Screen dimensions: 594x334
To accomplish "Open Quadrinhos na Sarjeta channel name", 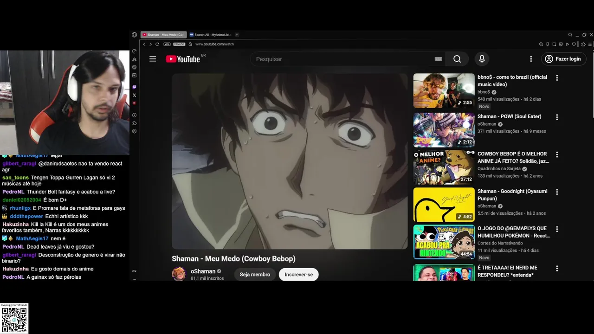I will coord(499,169).
